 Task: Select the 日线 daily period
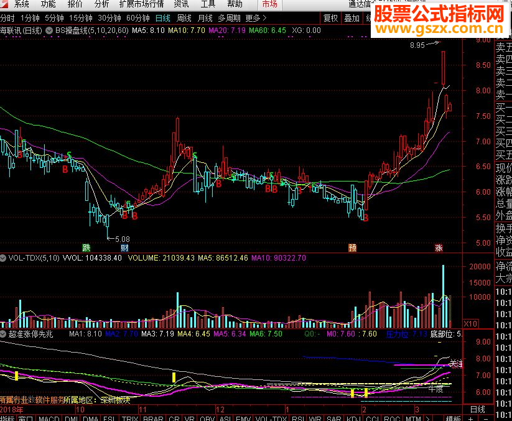163,18
